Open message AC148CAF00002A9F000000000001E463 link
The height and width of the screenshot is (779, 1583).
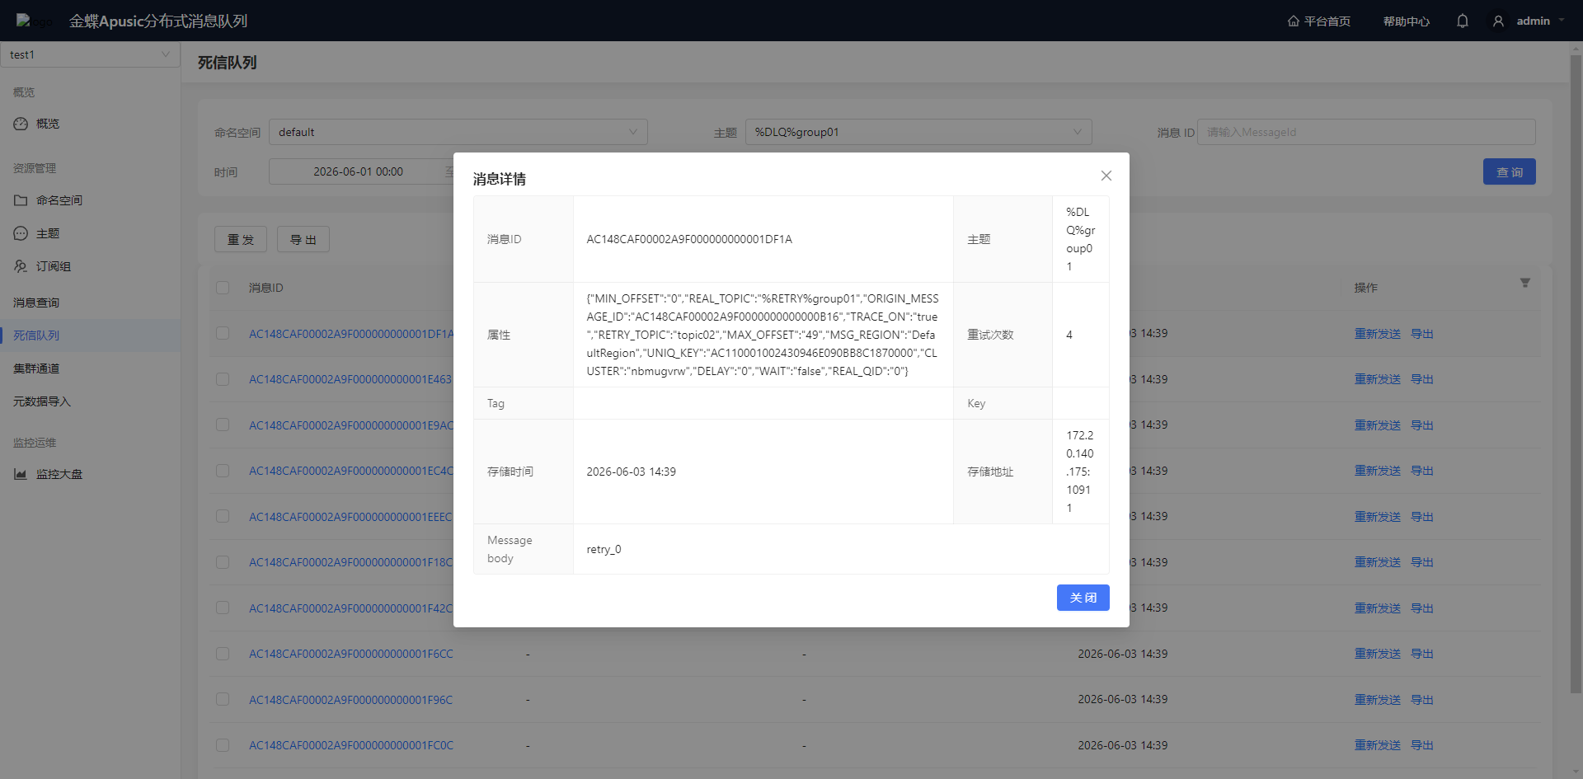[x=351, y=379]
